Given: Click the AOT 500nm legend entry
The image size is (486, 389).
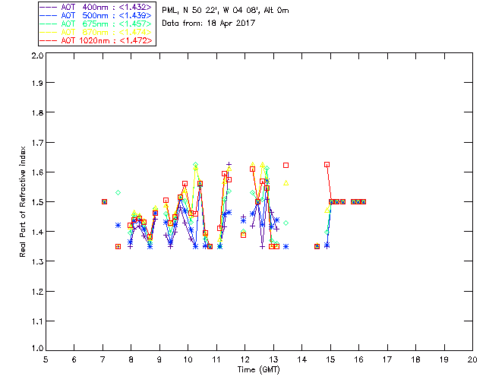Looking at the screenshot, I should (x=96, y=15).
